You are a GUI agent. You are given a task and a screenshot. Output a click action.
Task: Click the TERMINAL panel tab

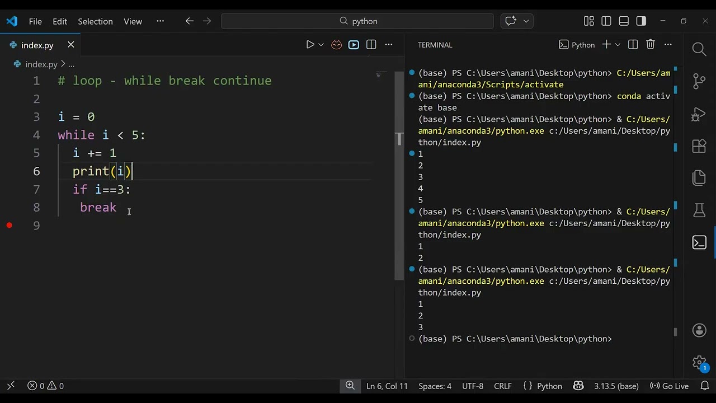point(435,45)
